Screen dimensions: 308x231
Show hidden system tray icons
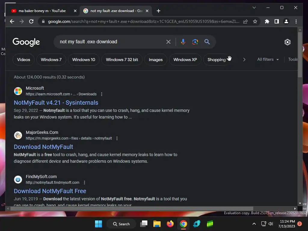coord(254,224)
